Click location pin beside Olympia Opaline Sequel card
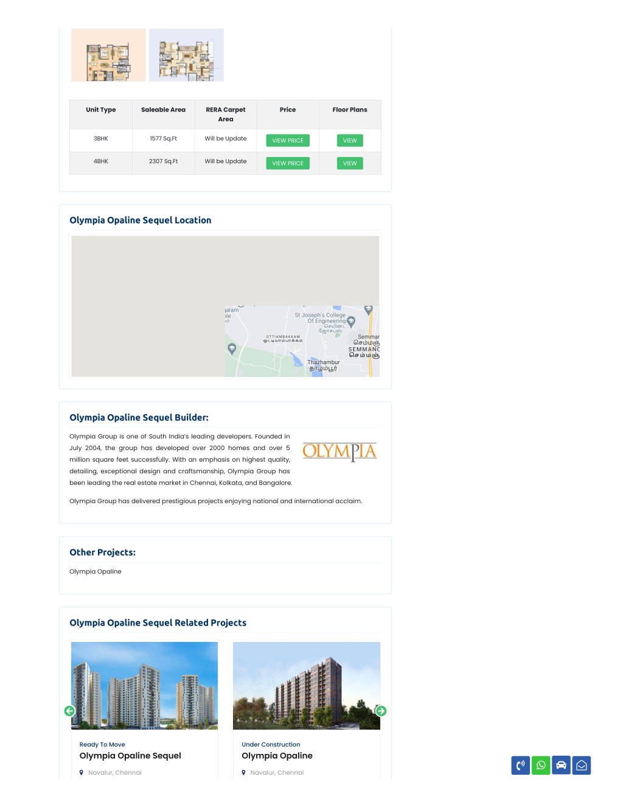Image resolution: width=623 pixels, height=807 pixels. pyautogui.click(x=82, y=772)
